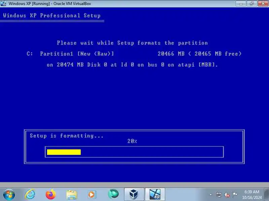Click Show Desktop strip beside the clock
Image resolution: width=269 pixels, height=201 pixels.
tap(266, 194)
